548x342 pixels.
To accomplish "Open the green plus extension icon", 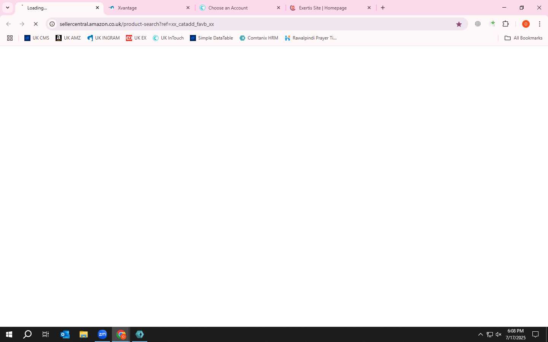I will tap(492, 24).
